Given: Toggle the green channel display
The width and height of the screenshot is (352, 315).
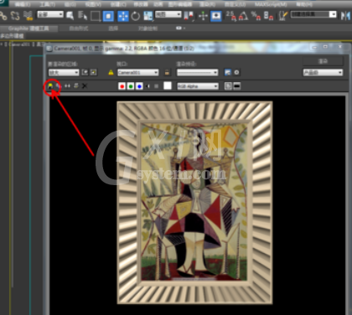Looking at the screenshot, I should (131, 86).
